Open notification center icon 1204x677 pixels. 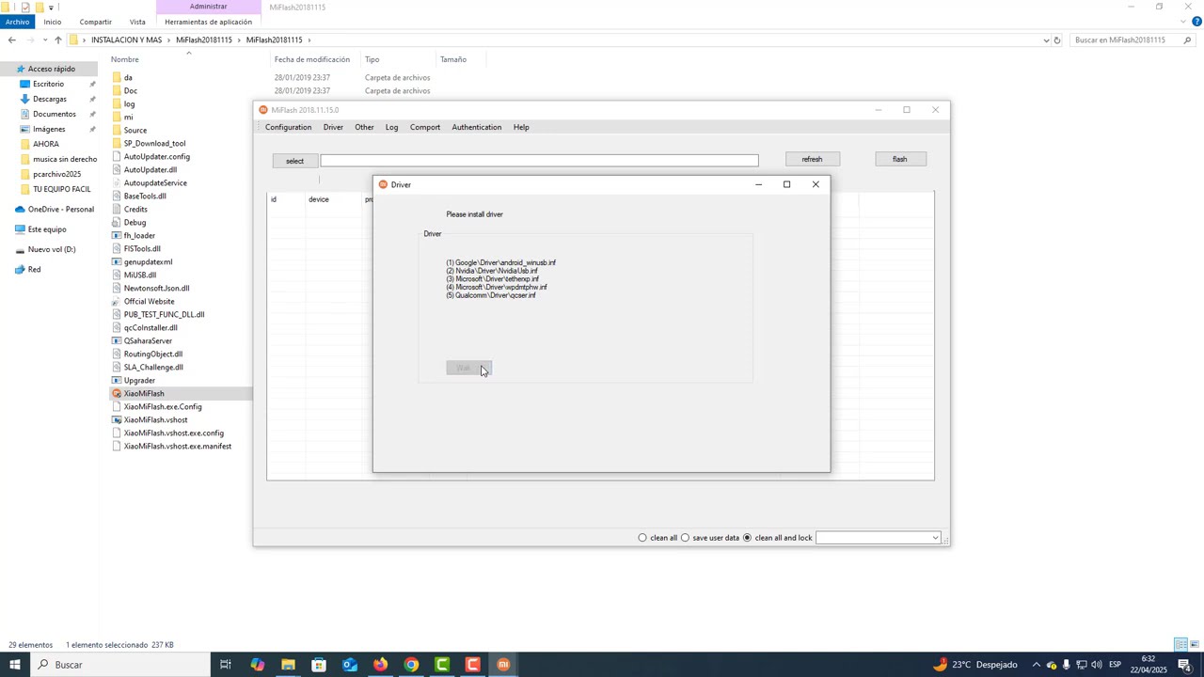[x=1185, y=665]
